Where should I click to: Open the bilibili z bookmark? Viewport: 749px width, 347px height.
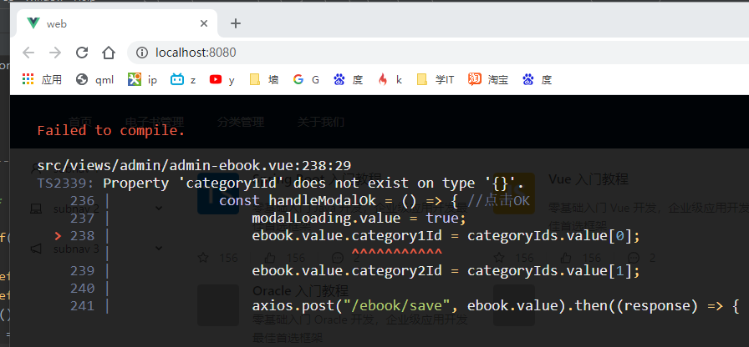[x=183, y=79]
